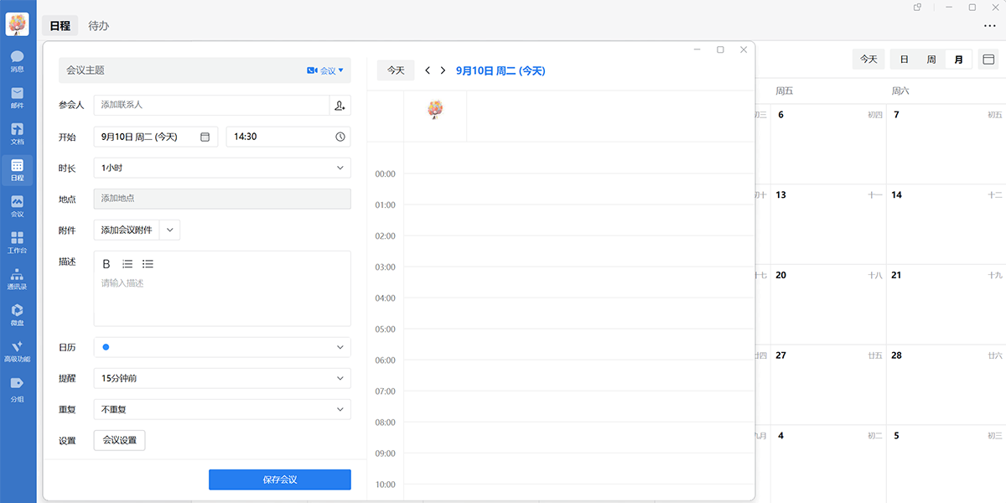Expand the 时长 duration dropdown
The width and height of the screenshot is (1006, 503).
(222, 168)
